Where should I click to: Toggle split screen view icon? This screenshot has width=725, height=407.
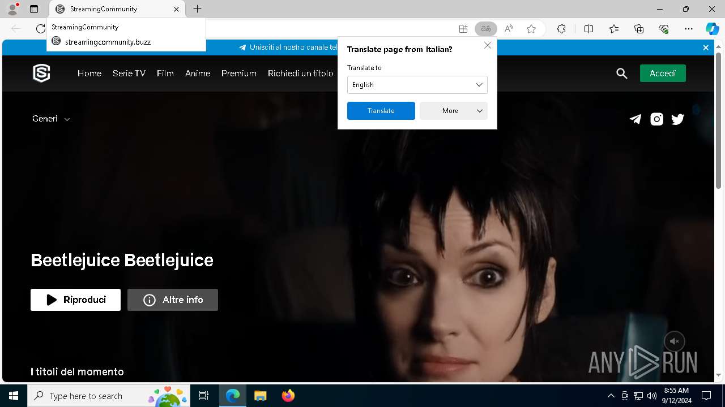588,29
